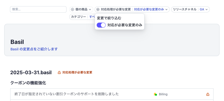Viewport: 224px width, 101px height.
Task: Open the カテゴリー filter dropdown
Action: click(x=82, y=17)
